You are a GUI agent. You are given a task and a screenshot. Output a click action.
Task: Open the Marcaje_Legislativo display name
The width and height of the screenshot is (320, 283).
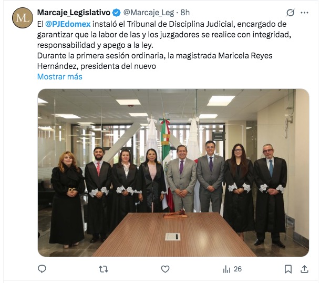pyautogui.click(x=74, y=13)
